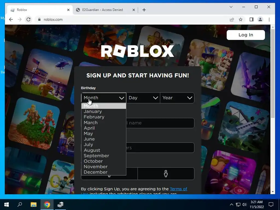Click the address bar showing roblox.com

point(132,19)
